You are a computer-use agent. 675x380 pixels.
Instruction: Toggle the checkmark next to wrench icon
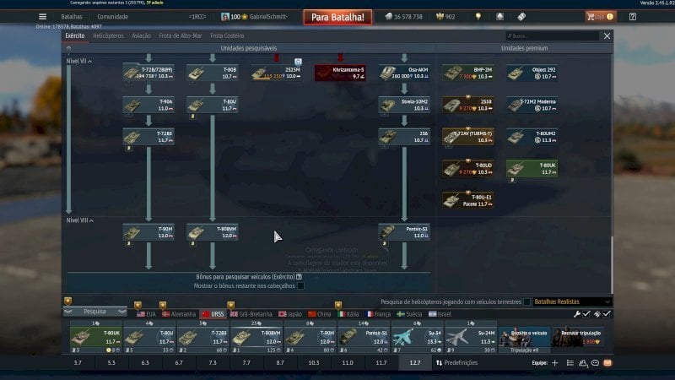[x=586, y=314]
